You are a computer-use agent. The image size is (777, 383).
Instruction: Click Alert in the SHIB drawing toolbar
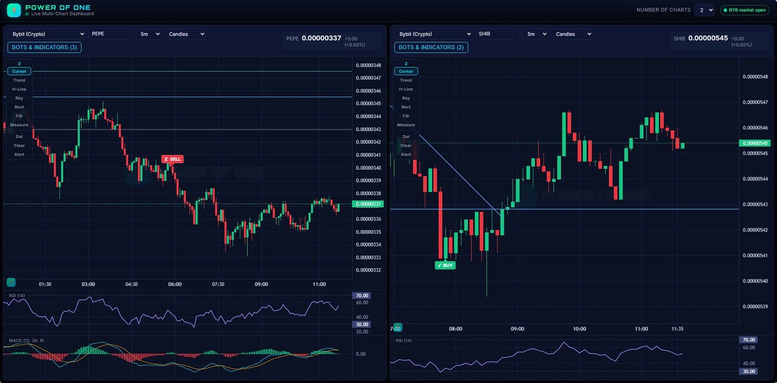[406, 154]
